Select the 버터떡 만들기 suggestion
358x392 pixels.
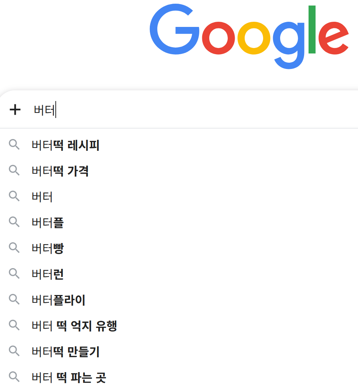coord(66,352)
